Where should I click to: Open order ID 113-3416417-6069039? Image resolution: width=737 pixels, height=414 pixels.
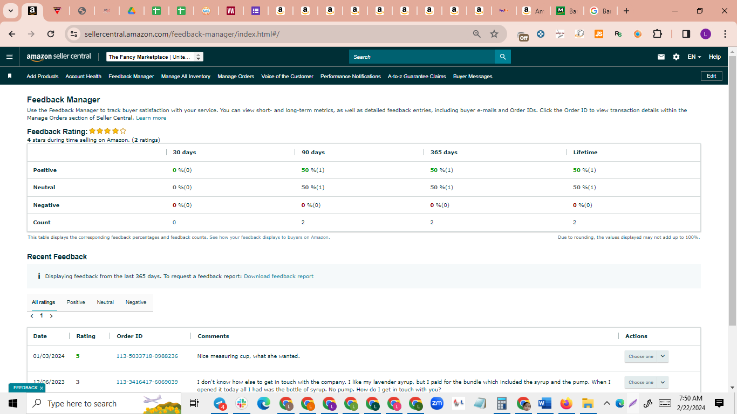[x=147, y=382]
